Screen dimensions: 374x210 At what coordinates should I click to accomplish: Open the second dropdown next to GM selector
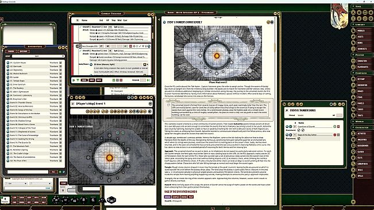tap(40, 184)
